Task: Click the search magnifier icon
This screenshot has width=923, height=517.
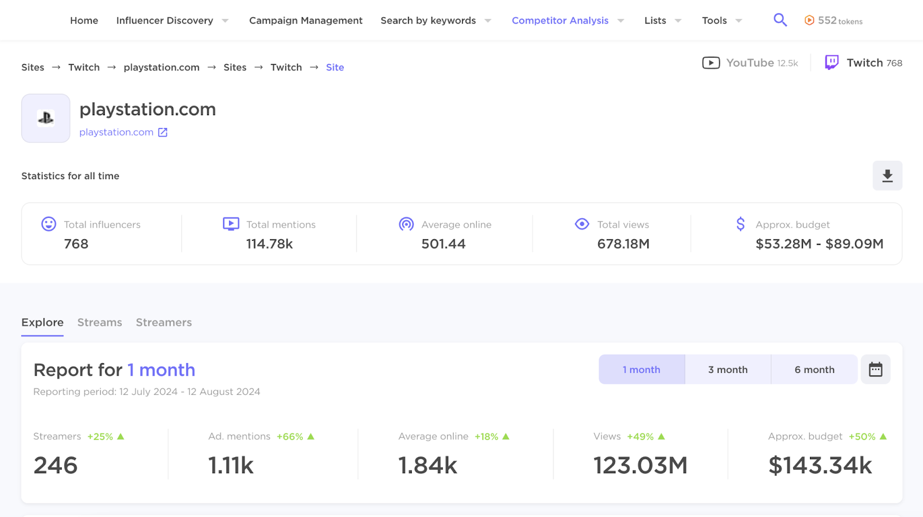Action: [780, 20]
